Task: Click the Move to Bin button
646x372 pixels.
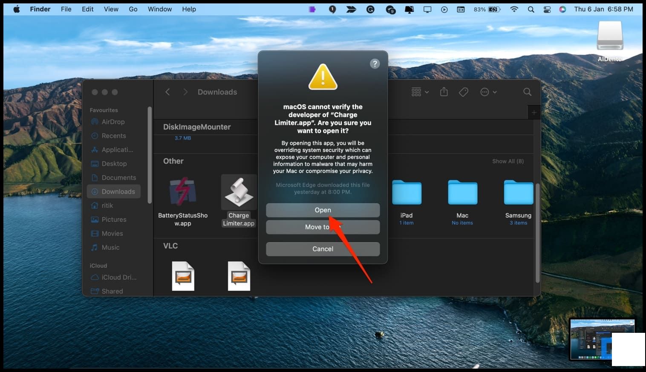Action: pos(323,227)
